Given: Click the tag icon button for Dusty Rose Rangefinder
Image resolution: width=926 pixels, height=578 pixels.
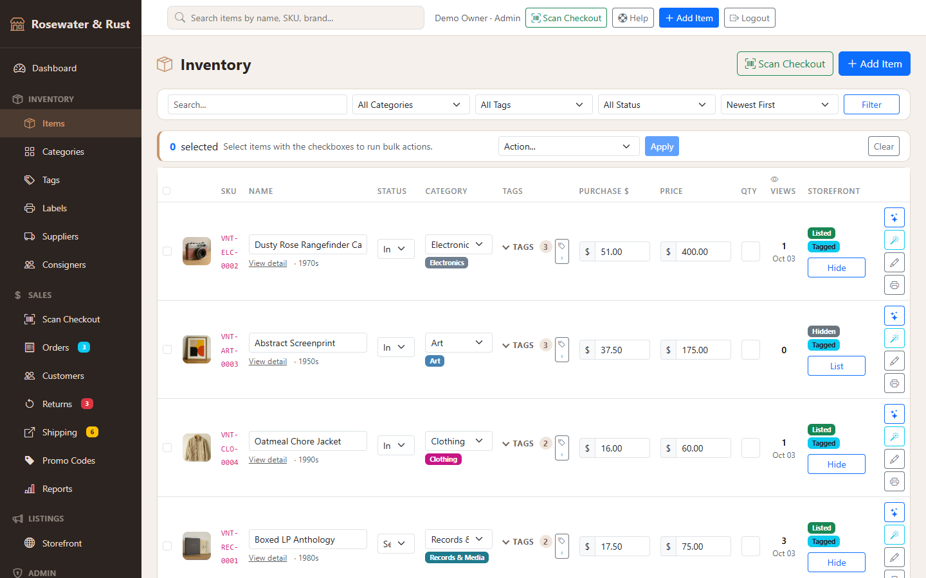Looking at the screenshot, I should [562, 251].
